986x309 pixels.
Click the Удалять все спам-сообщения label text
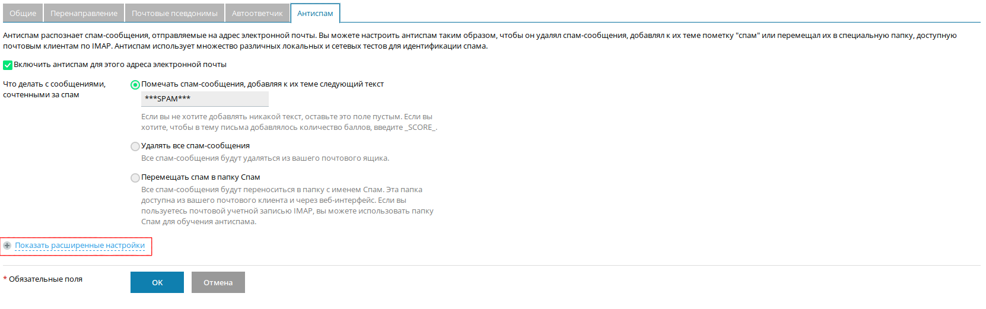click(x=195, y=146)
